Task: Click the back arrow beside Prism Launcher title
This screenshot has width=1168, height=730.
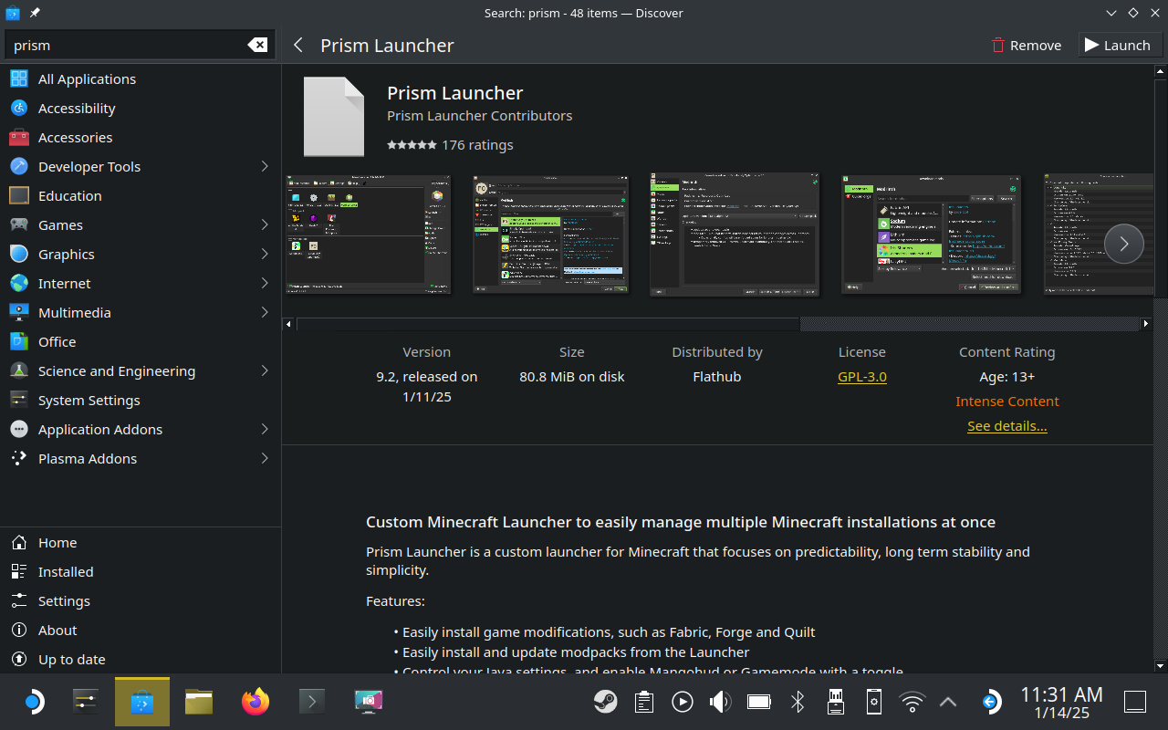Action: tap(298, 46)
